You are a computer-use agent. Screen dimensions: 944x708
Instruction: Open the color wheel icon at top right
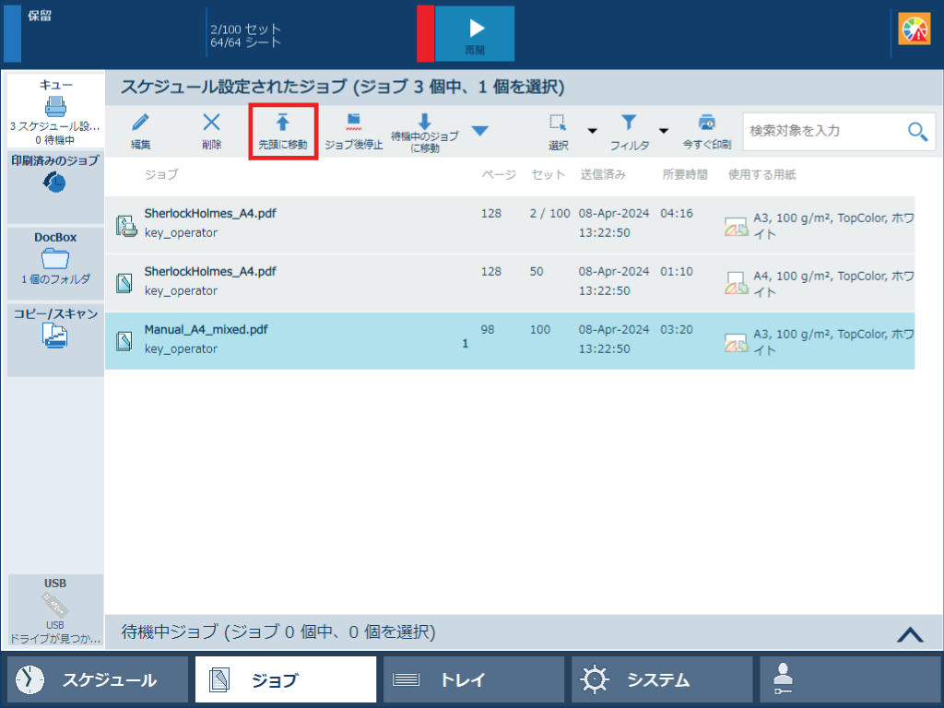pyautogui.click(x=914, y=30)
